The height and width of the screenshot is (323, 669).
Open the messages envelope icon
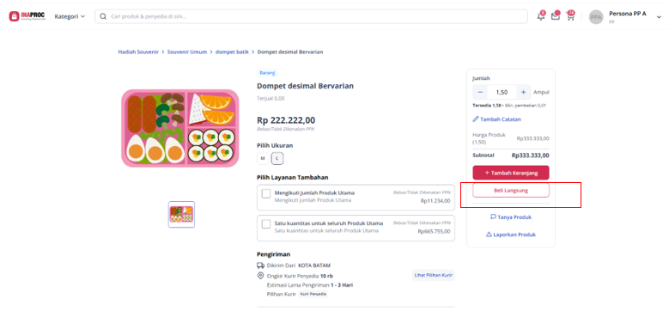click(x=555, y=16)
